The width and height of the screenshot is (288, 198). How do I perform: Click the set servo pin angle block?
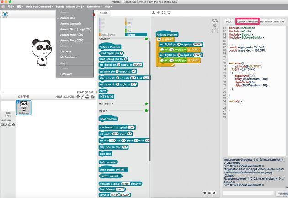coord(118,84)
